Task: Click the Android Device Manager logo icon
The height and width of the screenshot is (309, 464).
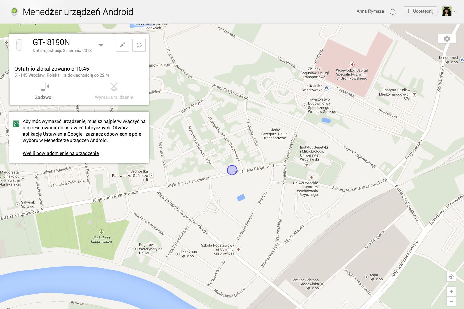Action: point(14,12)
